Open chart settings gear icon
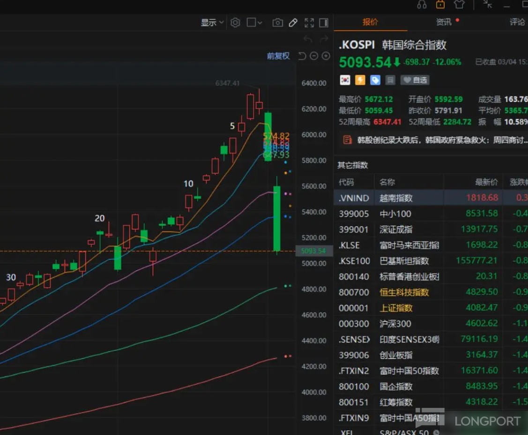 click(x=235, y=22)
